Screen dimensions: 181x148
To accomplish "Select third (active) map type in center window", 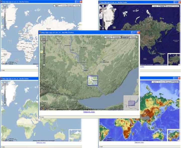I will coord(125,37).
